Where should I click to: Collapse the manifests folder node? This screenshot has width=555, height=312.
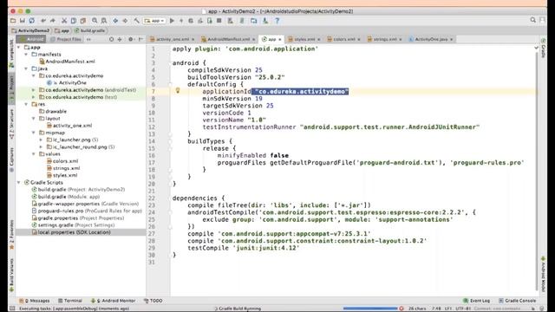coord(26,54)
